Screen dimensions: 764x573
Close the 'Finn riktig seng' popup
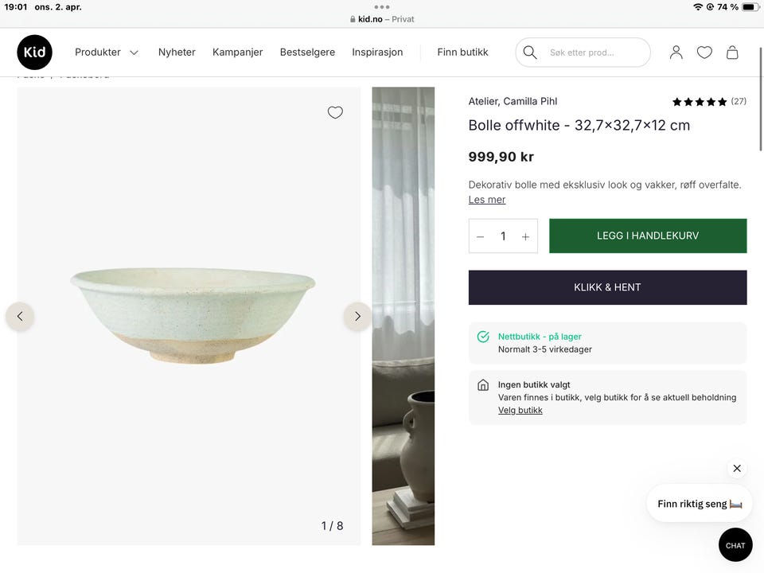click(737, 468)
